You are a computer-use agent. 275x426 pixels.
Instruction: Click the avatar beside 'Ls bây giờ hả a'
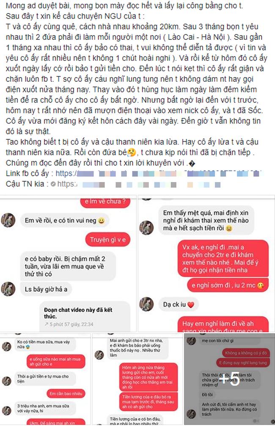pyautogui.click(x=8, y=289)
